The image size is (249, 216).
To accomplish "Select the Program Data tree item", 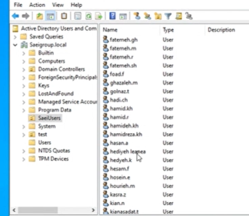I will 54,110.
